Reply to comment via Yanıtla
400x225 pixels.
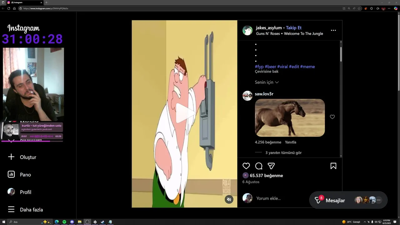click(291, 142)
